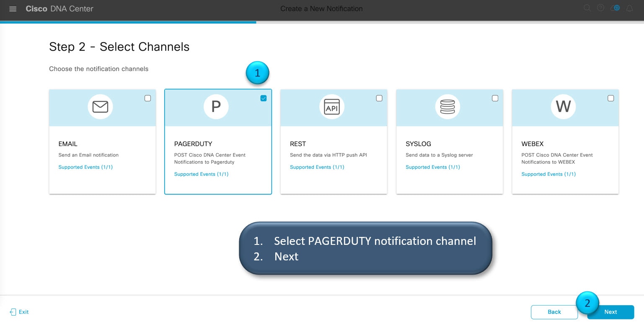Check the SYSLOG channel checkbox

click(x=495, y=98)
